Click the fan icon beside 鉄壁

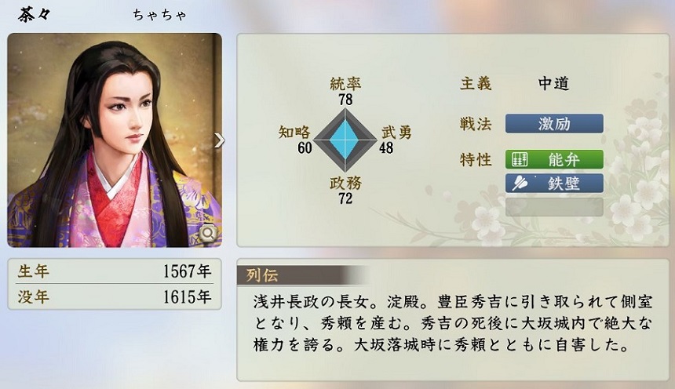click(x=520, y=184)
